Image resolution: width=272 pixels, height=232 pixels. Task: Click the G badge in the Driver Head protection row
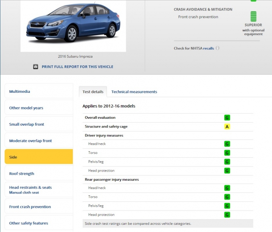point(227,171)
